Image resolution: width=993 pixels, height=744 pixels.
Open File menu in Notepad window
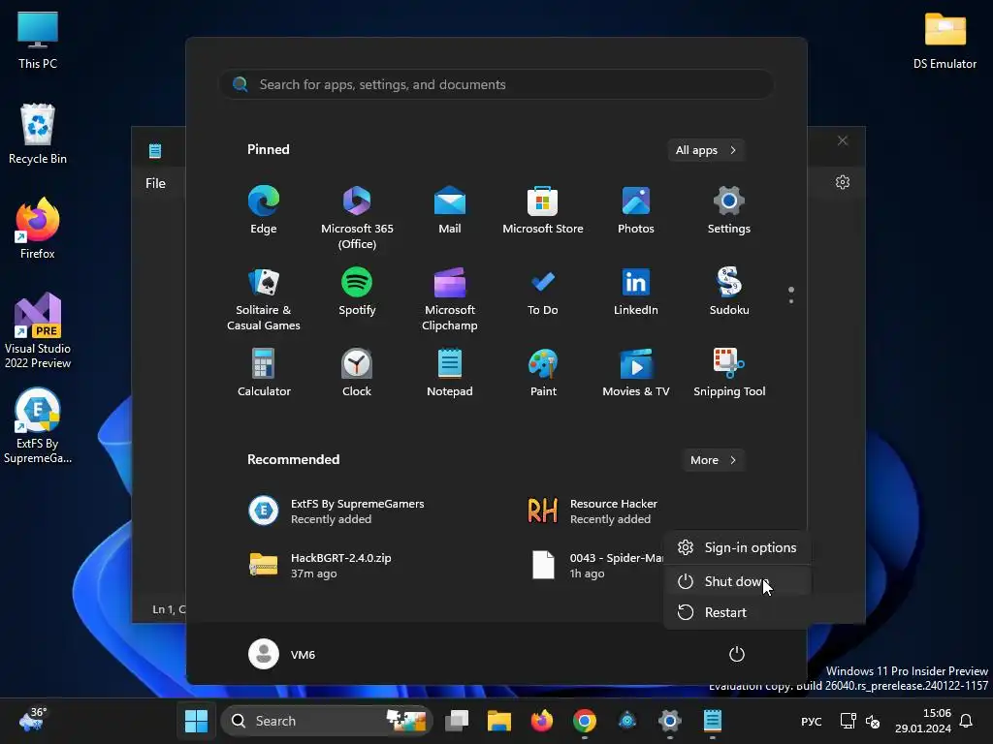point(155,183)
